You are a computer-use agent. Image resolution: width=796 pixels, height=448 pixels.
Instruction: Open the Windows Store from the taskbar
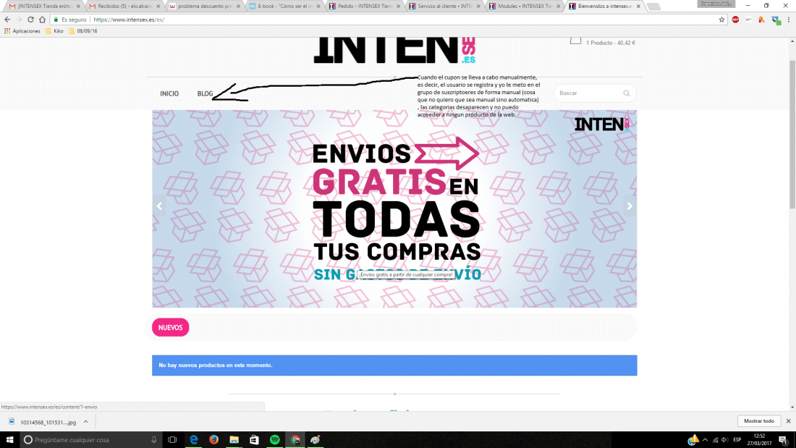click(254, 440)
